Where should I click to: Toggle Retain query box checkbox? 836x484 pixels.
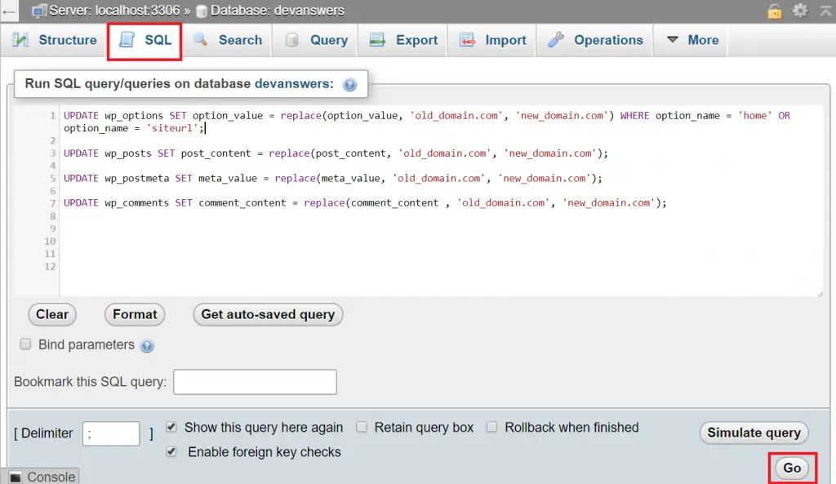pos(361,427)
